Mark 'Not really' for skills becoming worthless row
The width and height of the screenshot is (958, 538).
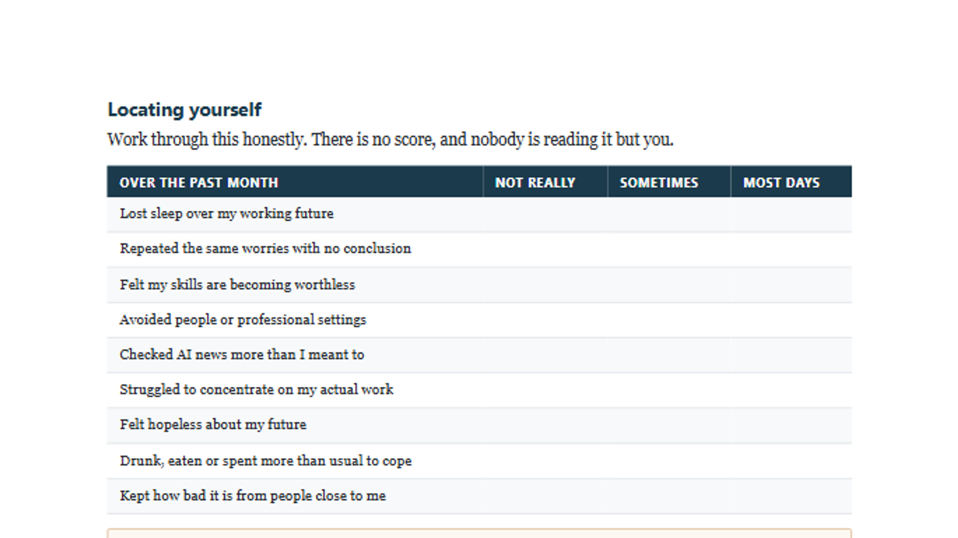coord(545,285)
